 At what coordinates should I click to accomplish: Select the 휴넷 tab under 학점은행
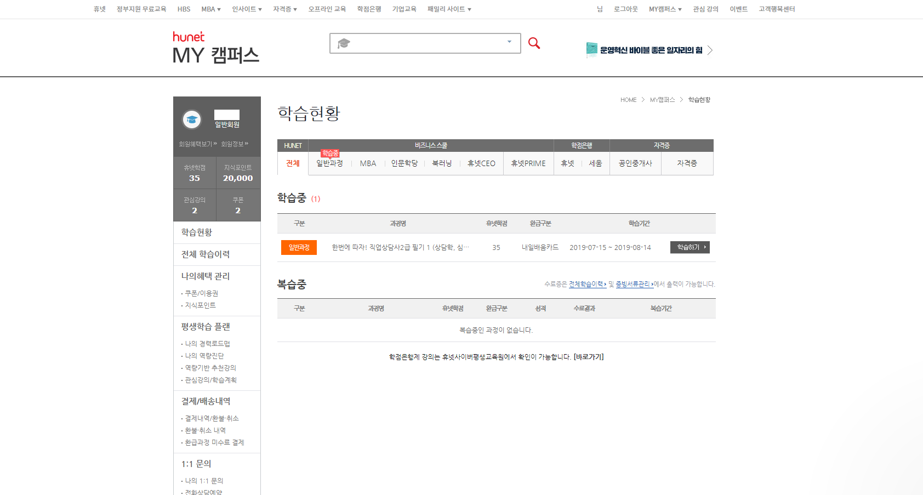[567, 163]
